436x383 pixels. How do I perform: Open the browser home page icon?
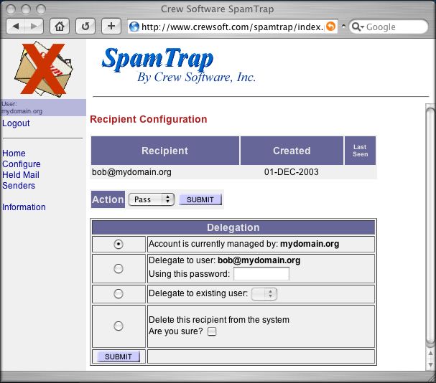60,27
